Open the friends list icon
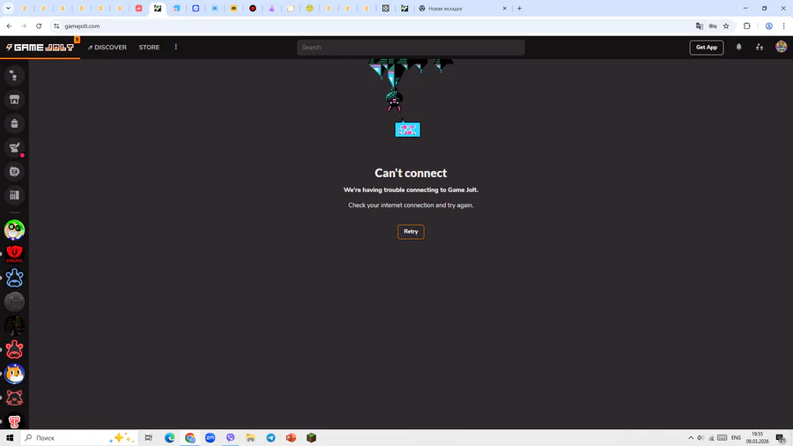 [x=760, y=47]
